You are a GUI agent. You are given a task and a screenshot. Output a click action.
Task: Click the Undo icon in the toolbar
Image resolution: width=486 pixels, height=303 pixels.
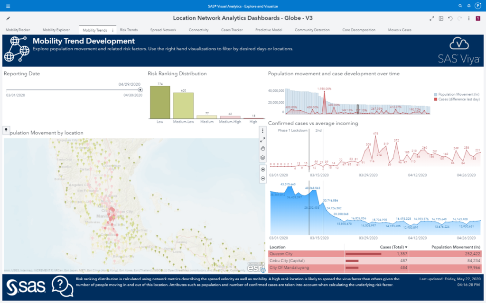click(x=450, y=18)
